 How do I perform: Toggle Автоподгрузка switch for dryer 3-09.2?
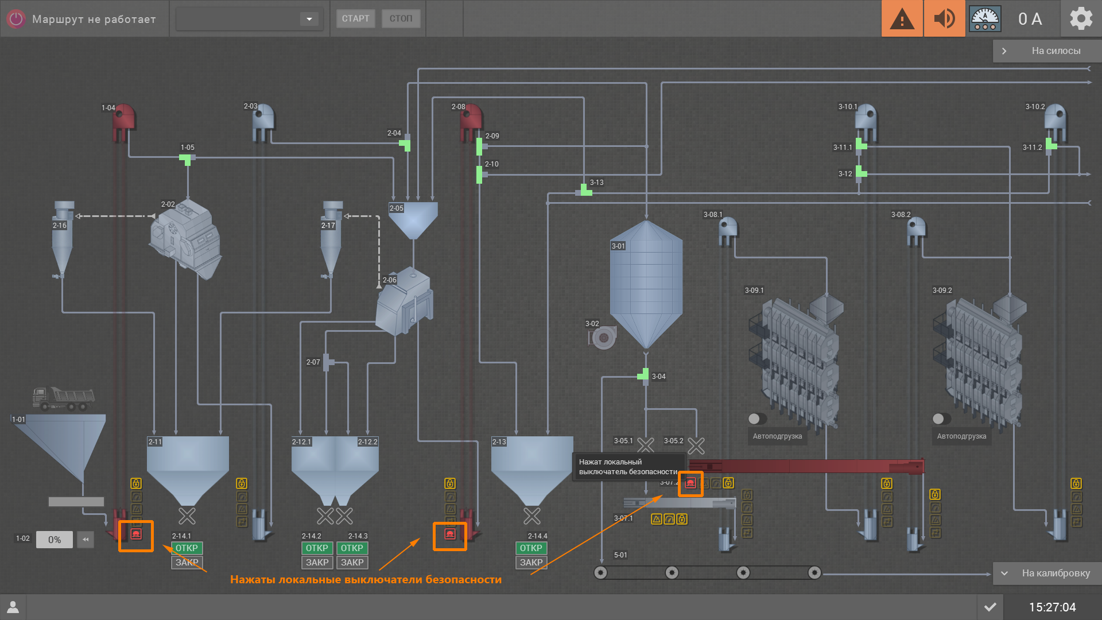(x=941, y=418)
